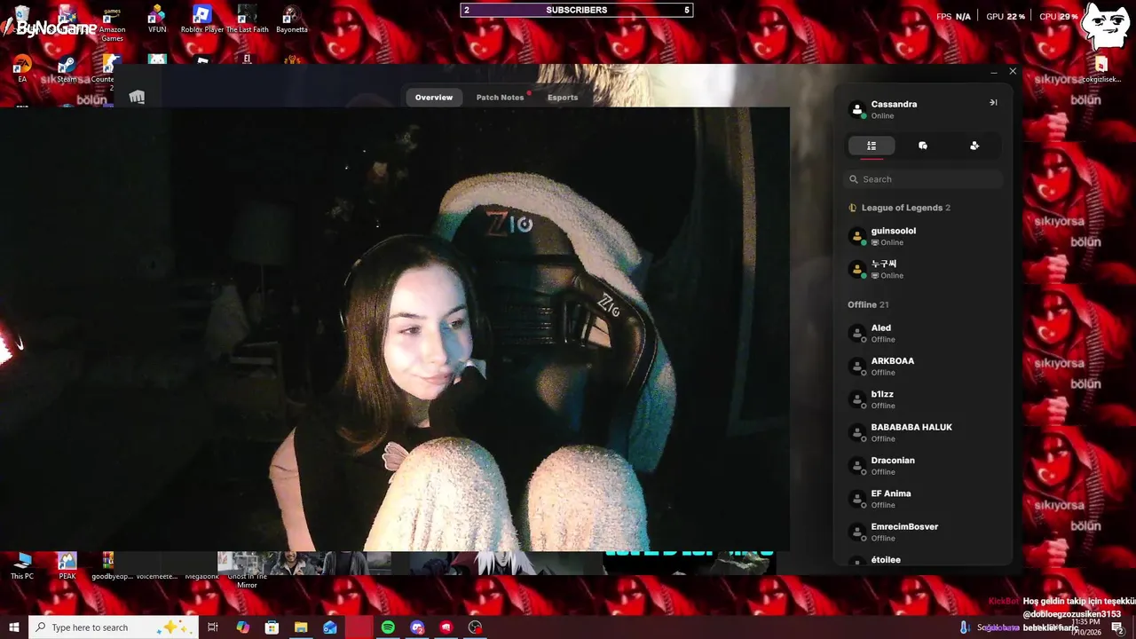Collapse the Offline 21 group
The width and height of the screenshot is (1136, 639).
tap(868, 304)
